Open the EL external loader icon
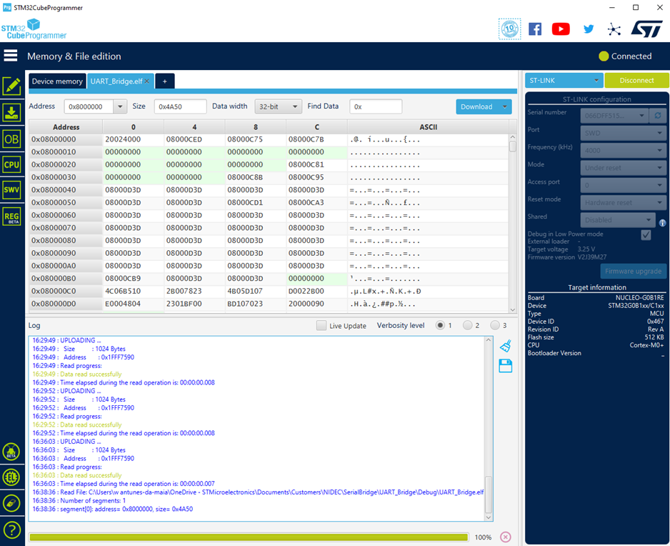This screenshot has height=546, width=670. point(11,477)
